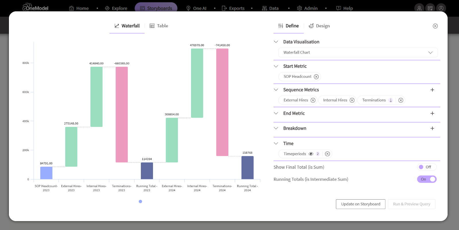
Task: Toggle Timeperiods eye visibility icon
Action: pos(311,154)
